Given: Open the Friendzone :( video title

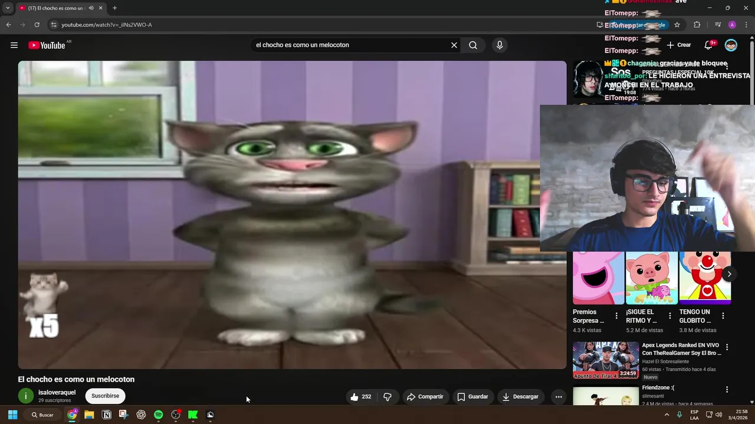Looking at the screenshot, I should point(658,388).
